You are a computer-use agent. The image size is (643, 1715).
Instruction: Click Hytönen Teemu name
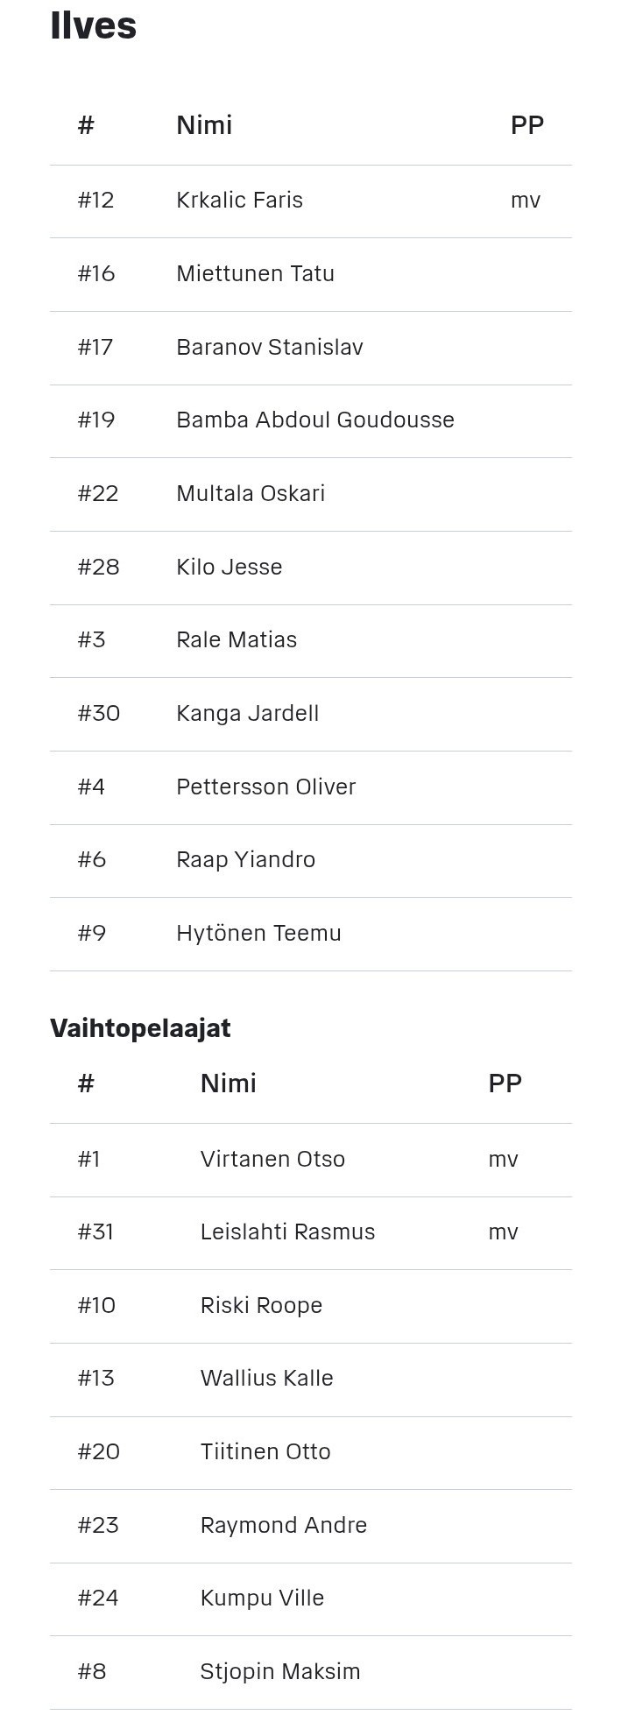(258, 933)
